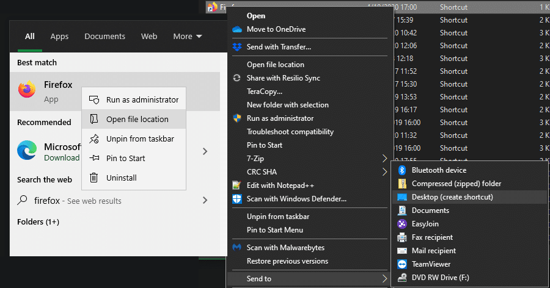Switch to the Documents search tab
550x288 pixels.
(x=105, y=37)
